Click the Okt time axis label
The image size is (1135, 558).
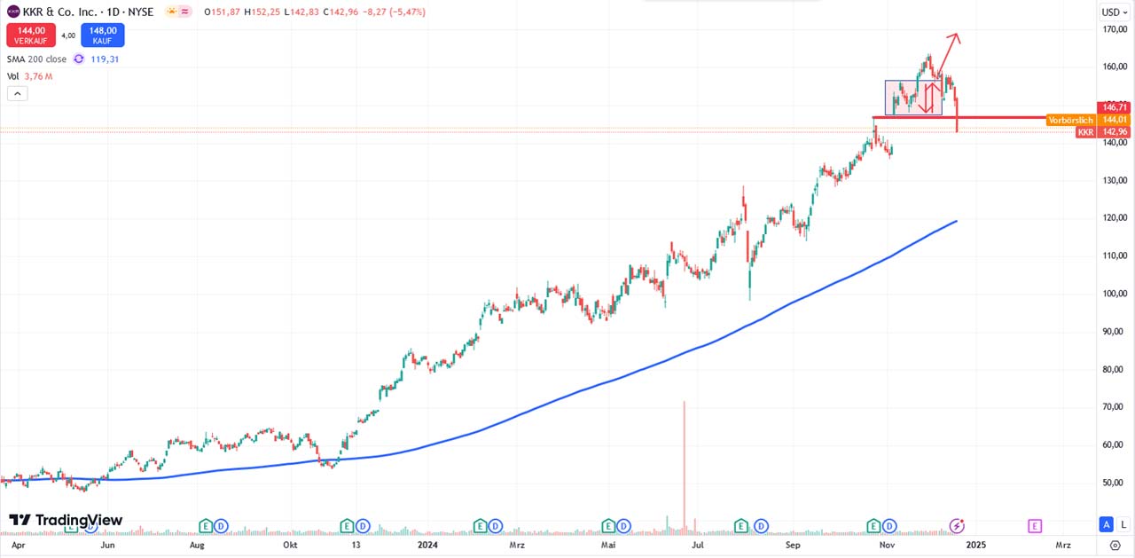click(x=292, y=545)
